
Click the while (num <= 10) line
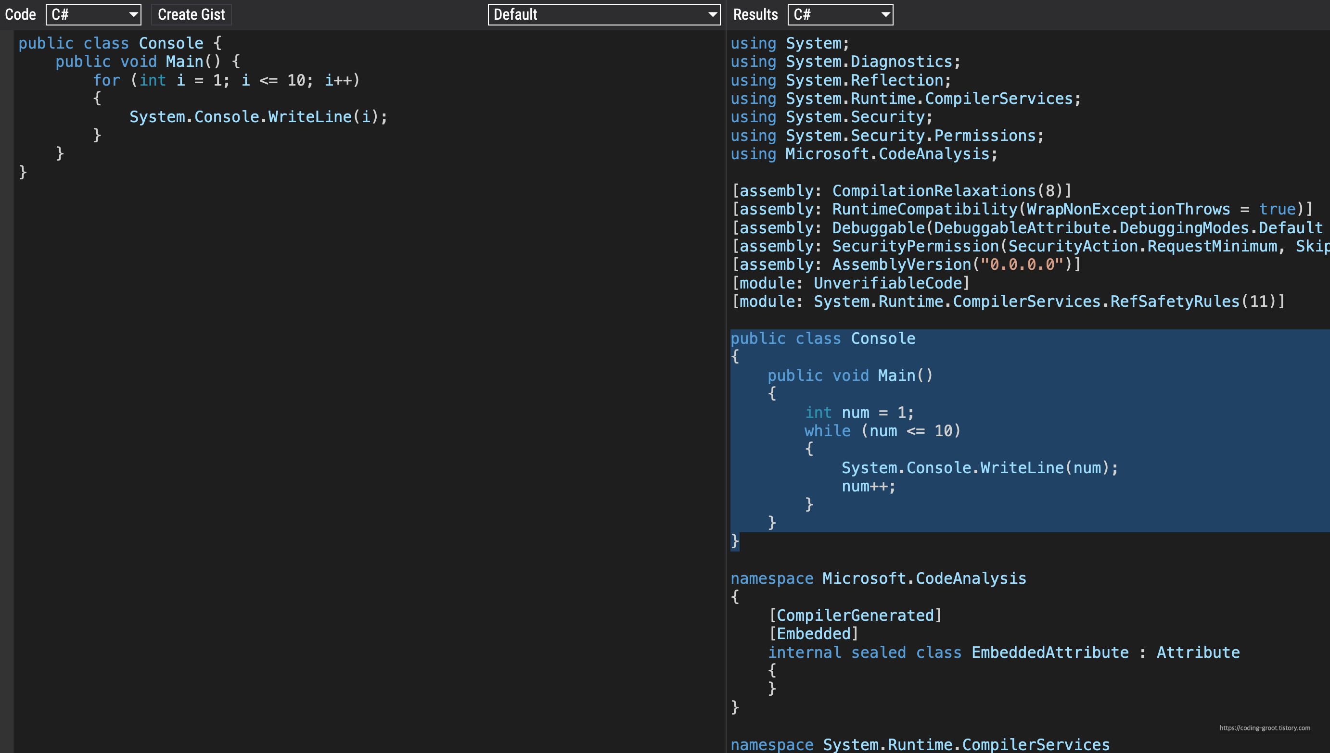(882, 431)
